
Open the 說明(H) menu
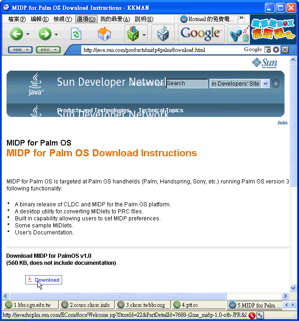click(x=144, y=19)
